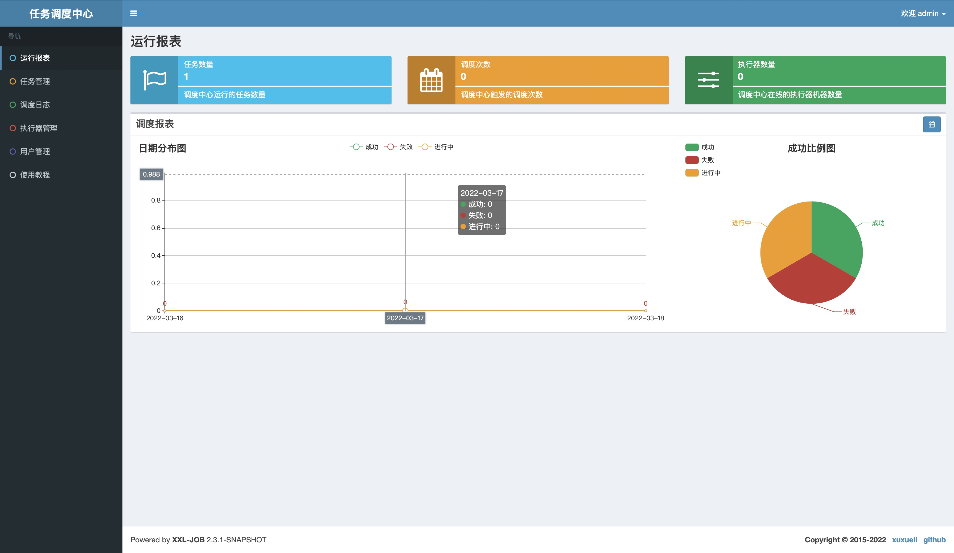Click the blue circle icon beside 运行报表

13,58
